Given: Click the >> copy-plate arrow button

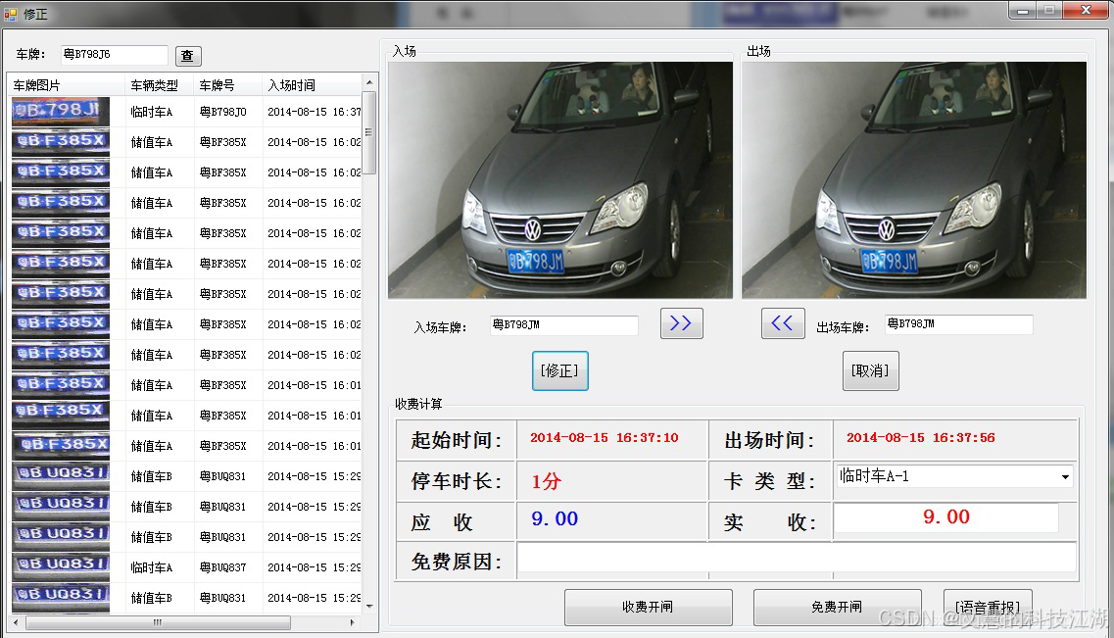Looking at the screenshot, I should click(681, 323).
